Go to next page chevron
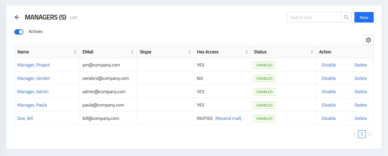Image resolution: width=388 pixels, height=156 pixels. [370, 135]
